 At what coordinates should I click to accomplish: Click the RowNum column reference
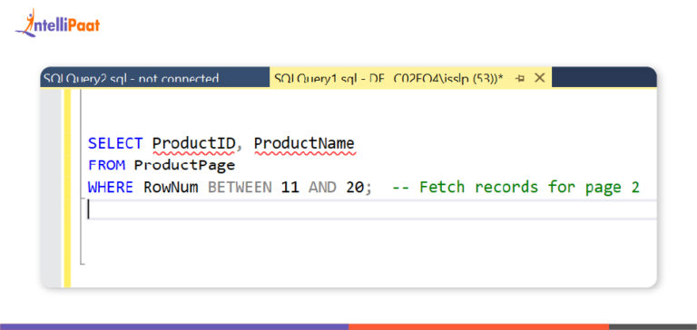coord(171,187)
